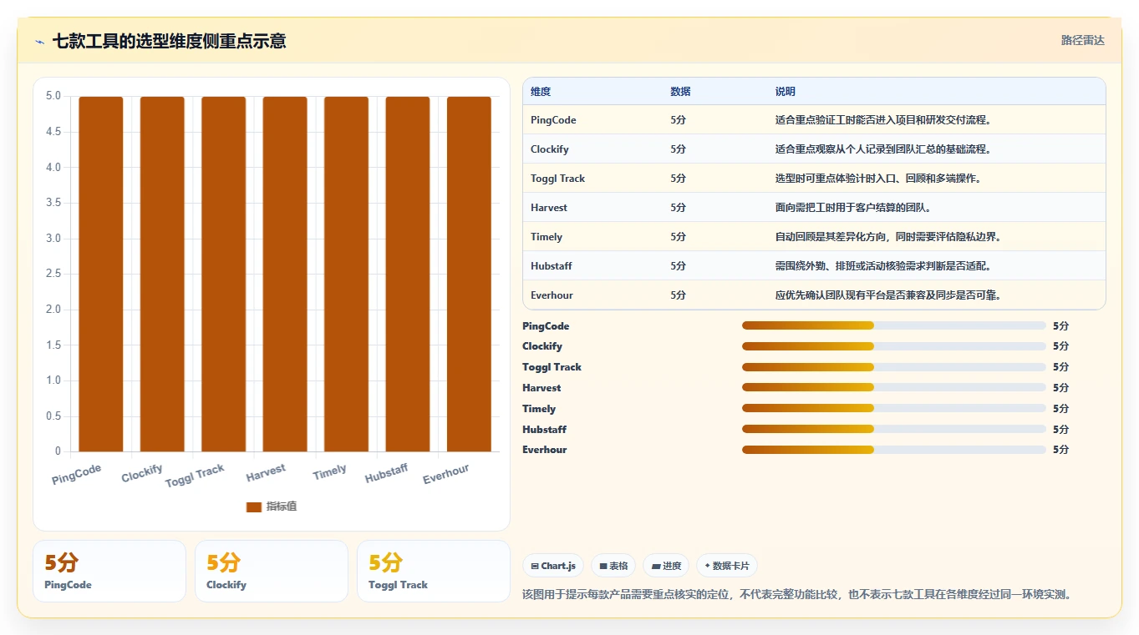Click the PingCode bar in the chart
This screenshot has width=1139, height=635.
[x=101, y=275]
